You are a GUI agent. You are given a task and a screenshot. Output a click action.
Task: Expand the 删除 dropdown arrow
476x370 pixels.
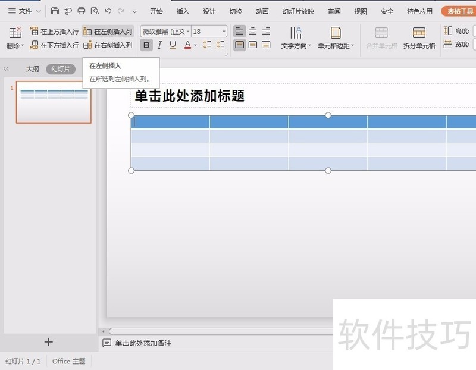click(x=23, y=46)
